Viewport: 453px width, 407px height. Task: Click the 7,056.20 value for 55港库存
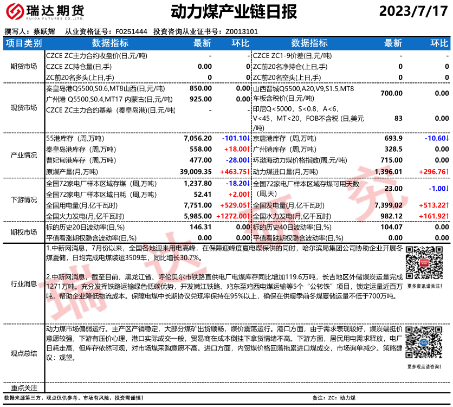[198, 139]
